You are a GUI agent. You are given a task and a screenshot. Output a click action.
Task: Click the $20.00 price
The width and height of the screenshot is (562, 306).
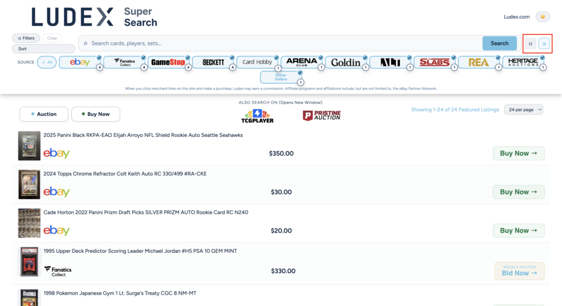click(282, 230)
